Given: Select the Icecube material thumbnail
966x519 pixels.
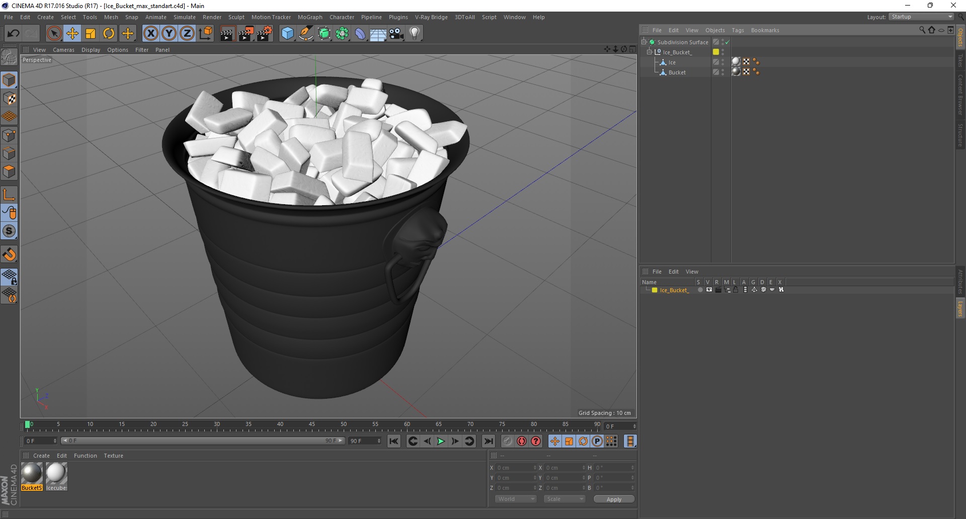Looking at the screenshot, I should coord(56,477).
